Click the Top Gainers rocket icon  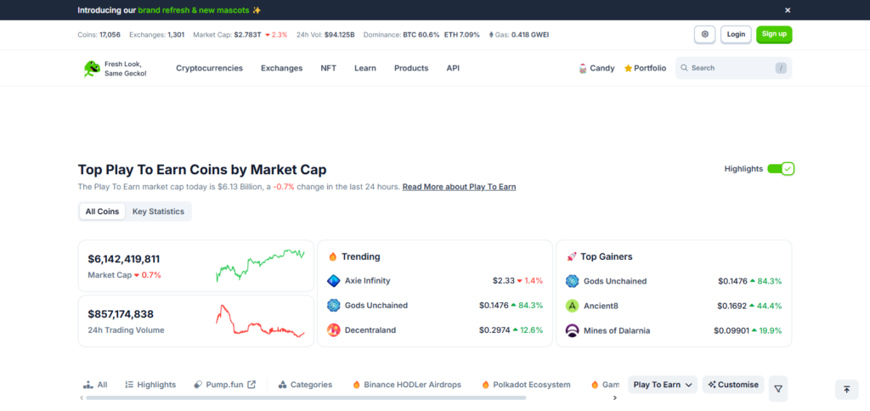572,256
